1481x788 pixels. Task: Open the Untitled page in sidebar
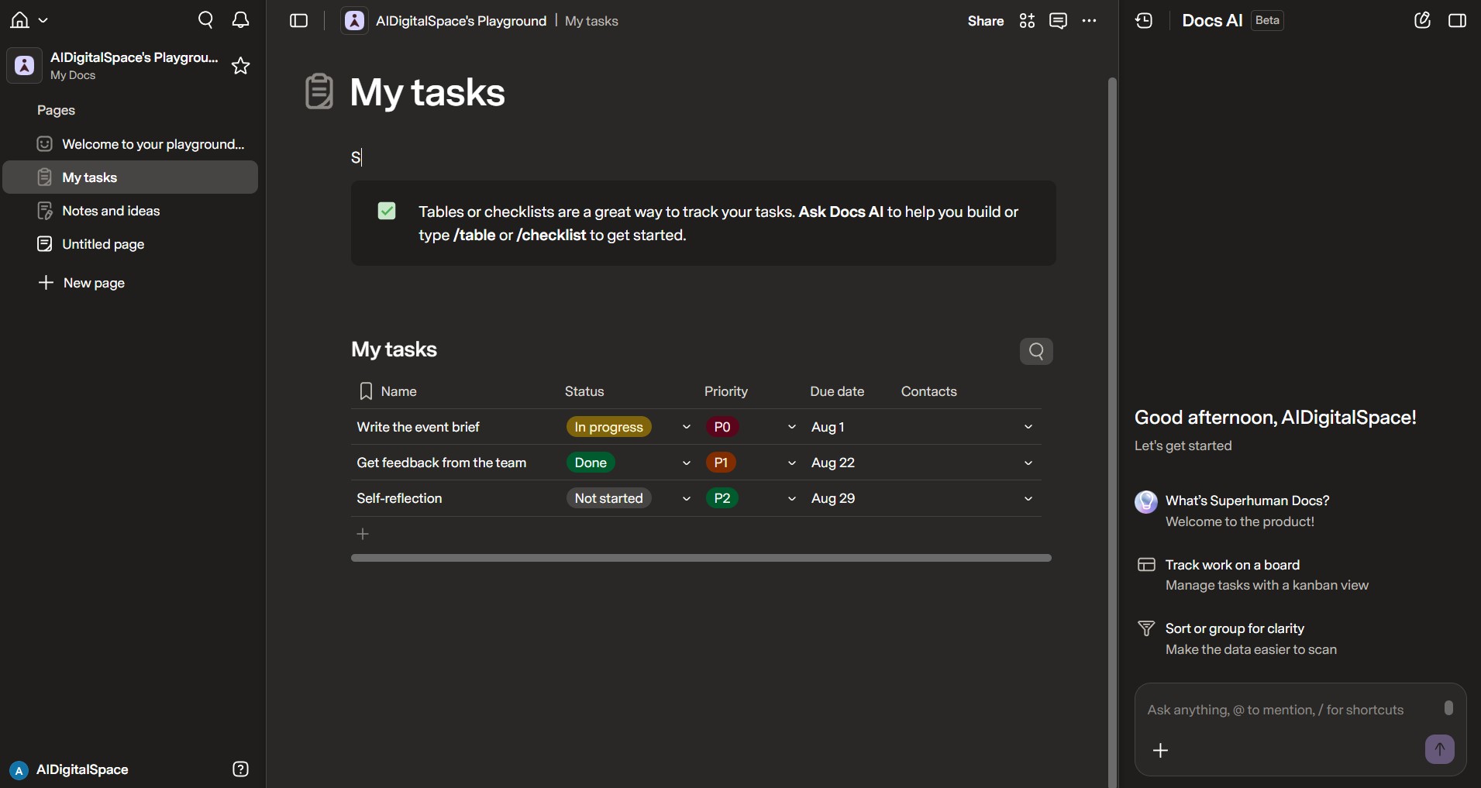point(103,244)
